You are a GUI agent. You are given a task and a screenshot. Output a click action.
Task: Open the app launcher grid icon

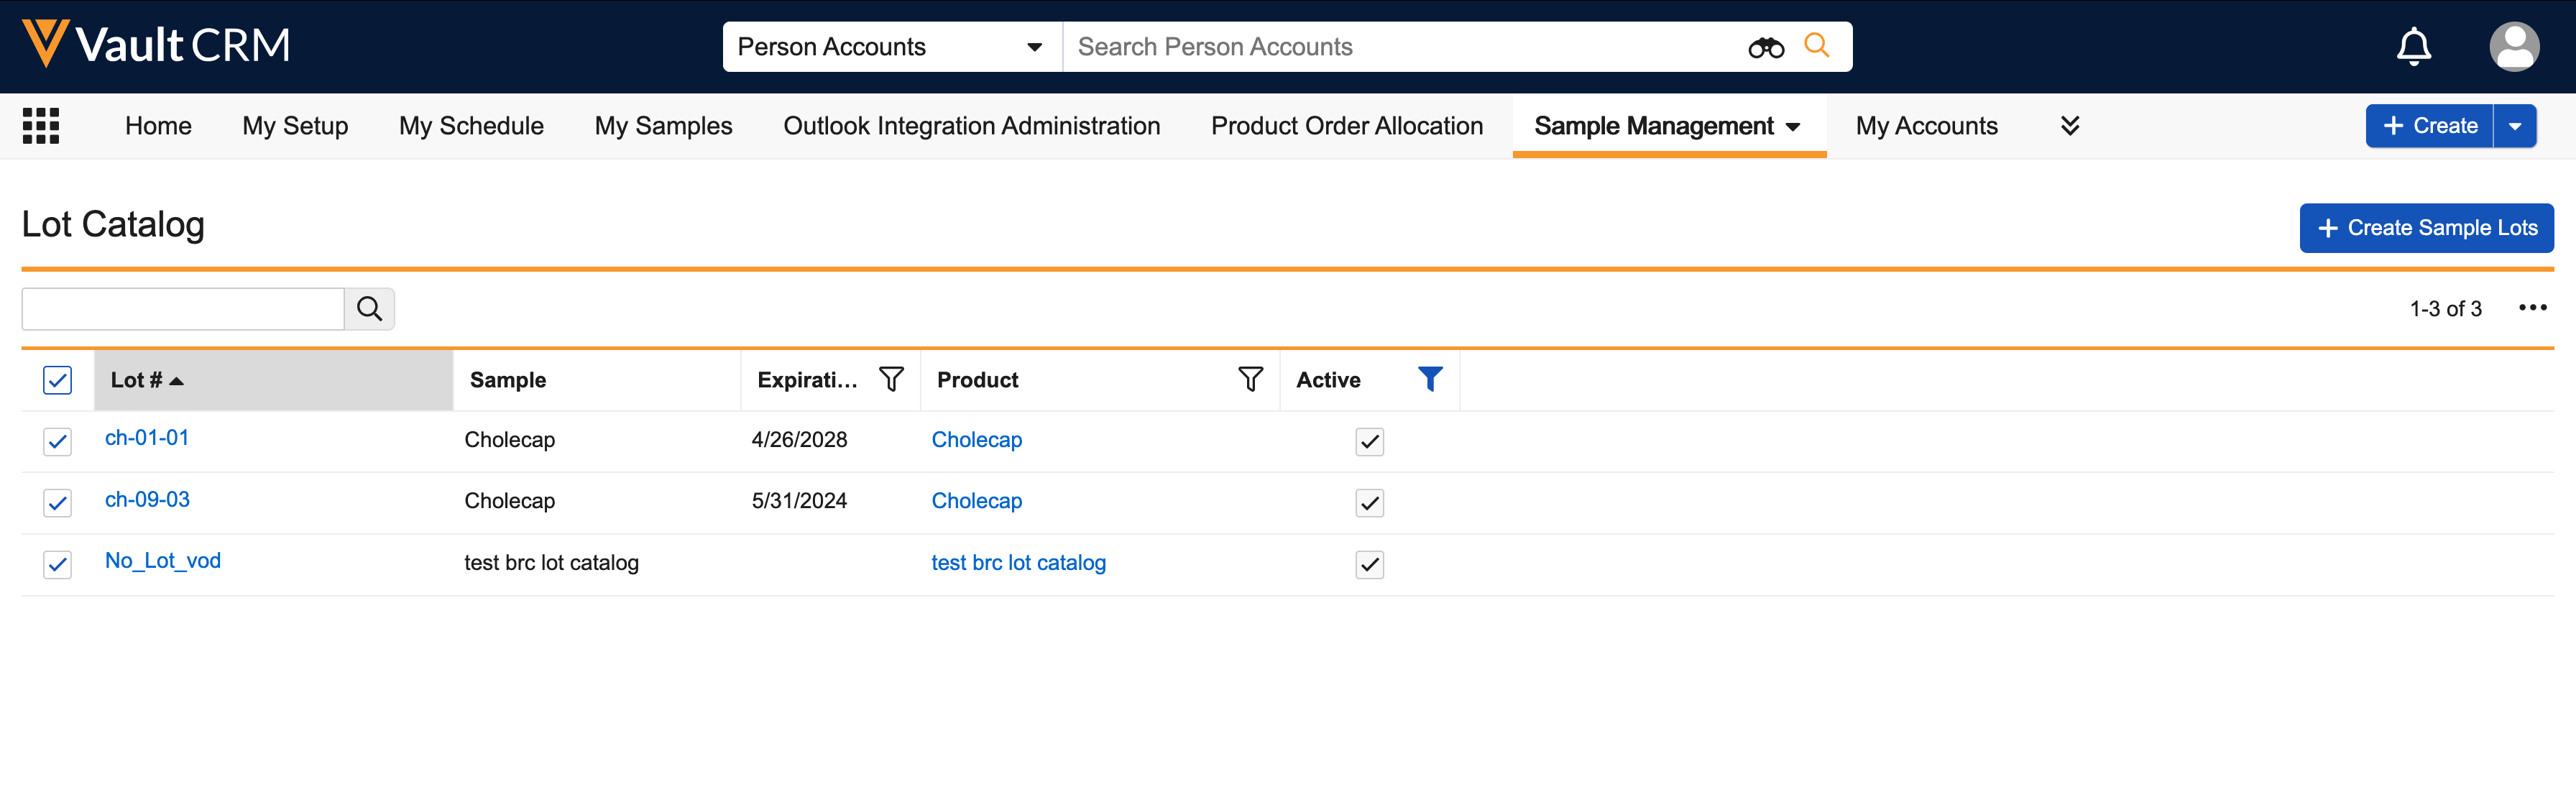click(x=41, y=126)
